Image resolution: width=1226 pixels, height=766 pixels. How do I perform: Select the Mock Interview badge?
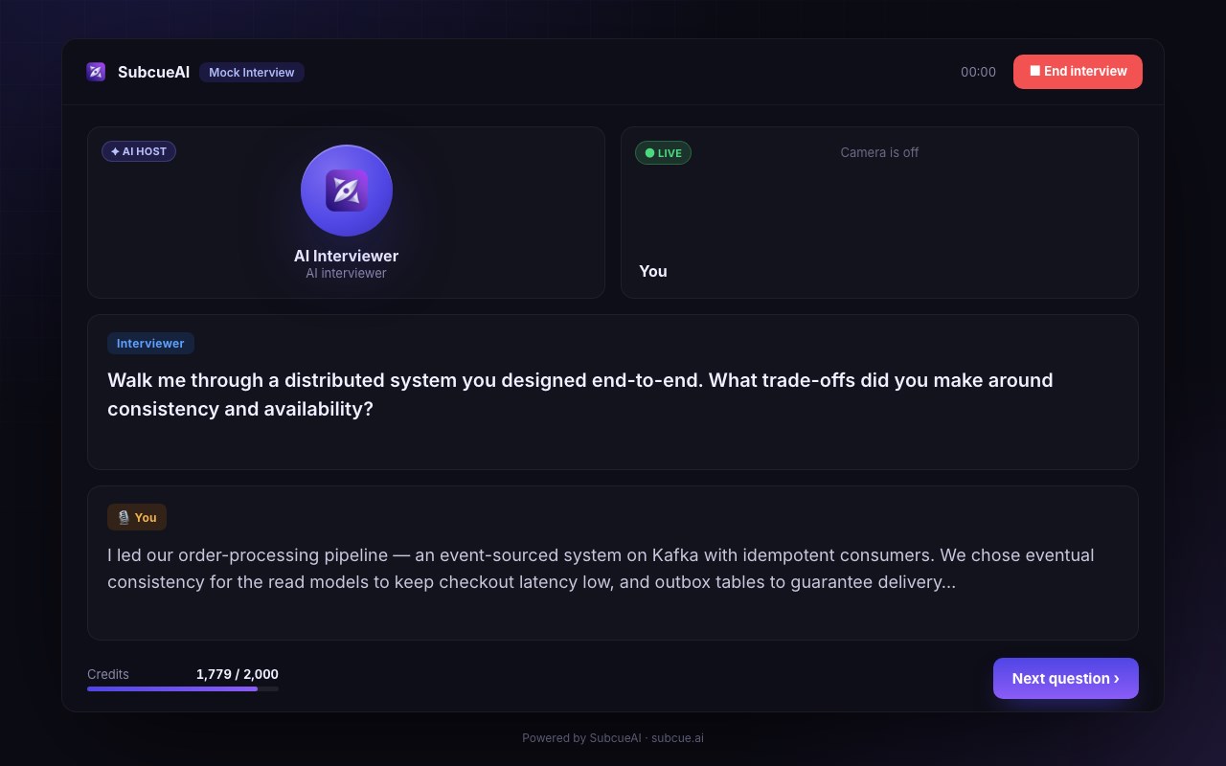pos(252,72)
